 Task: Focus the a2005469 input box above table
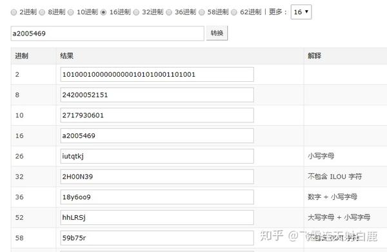pyautogui.click(x=107, y=34)
